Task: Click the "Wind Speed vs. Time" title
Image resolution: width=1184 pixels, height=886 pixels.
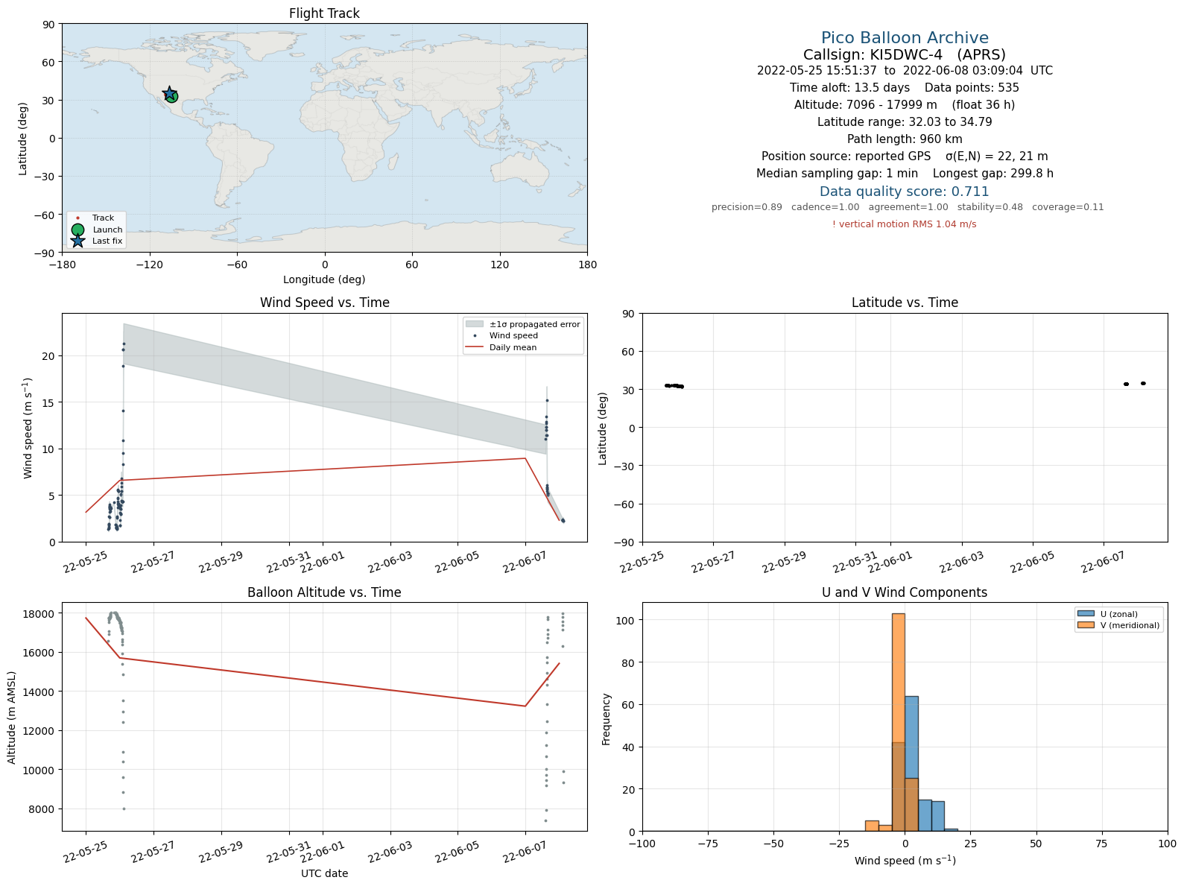Action: tap(324, 303)
